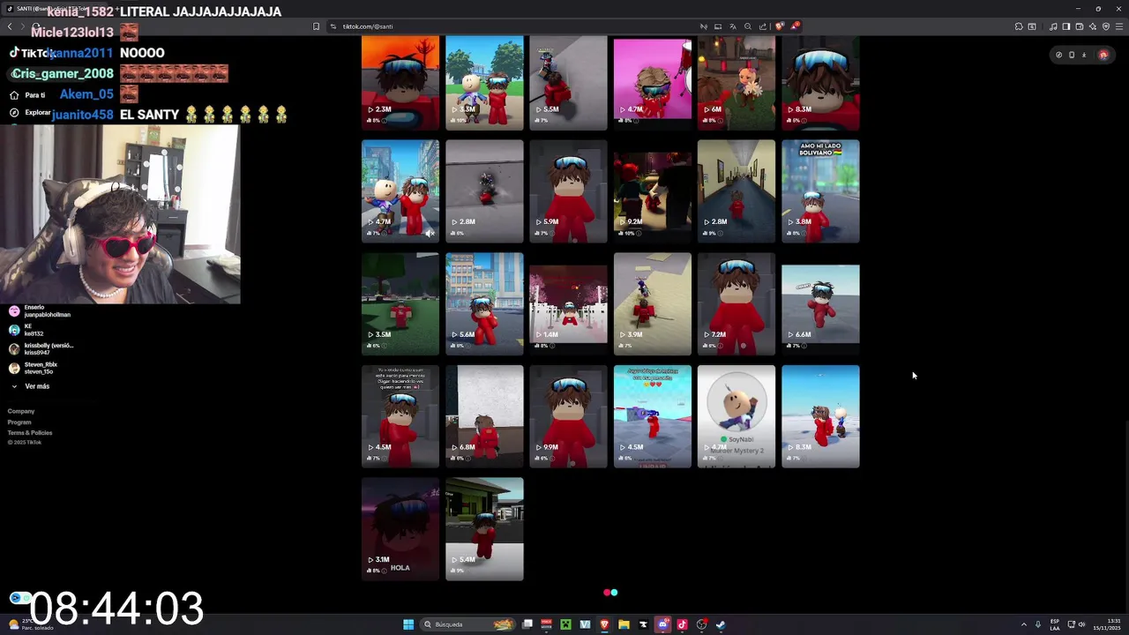
Task: Expand the Program footer section
Action: 19,422
